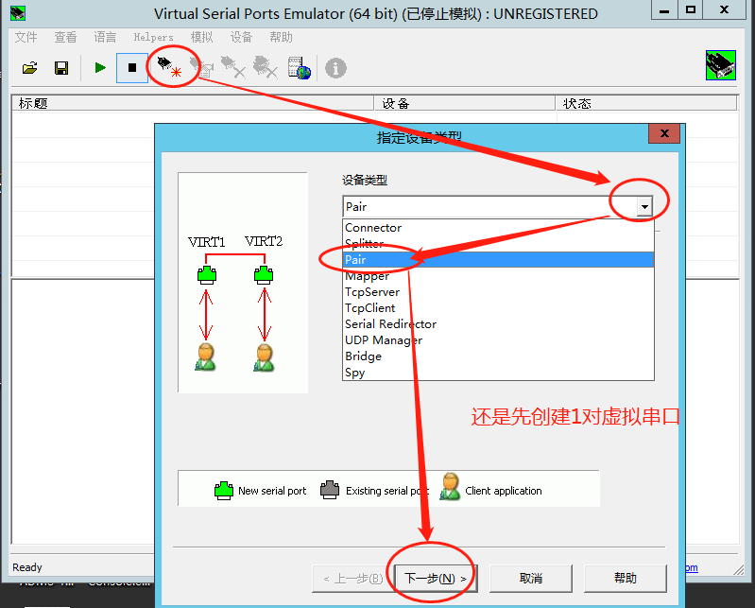
Task: Click the client figure under VIRT1
Action: [206, 357]
